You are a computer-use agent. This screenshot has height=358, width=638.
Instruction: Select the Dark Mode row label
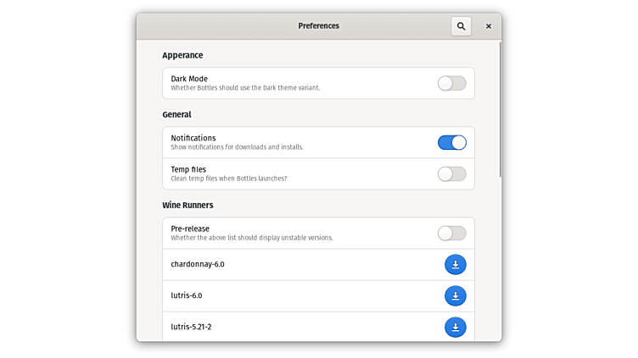tap(189, 79)
